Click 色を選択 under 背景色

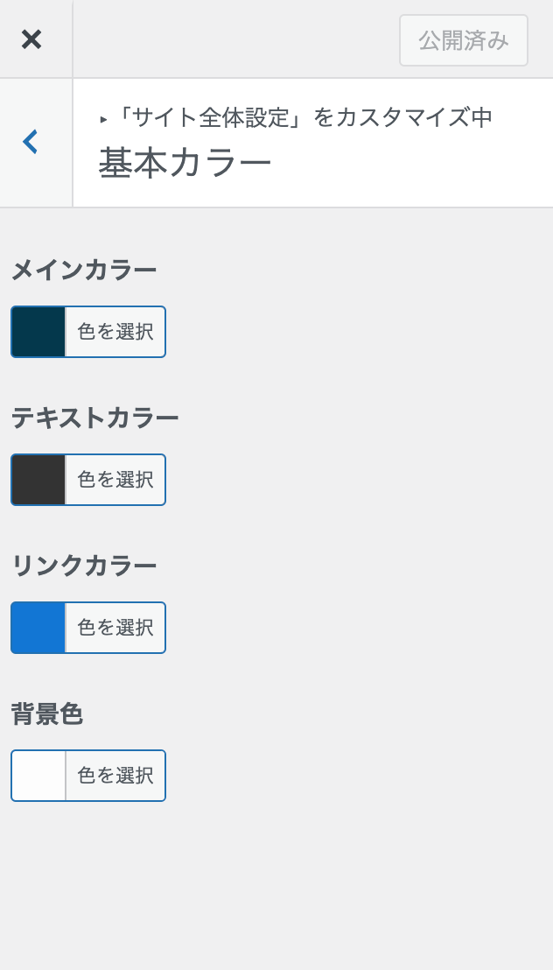[x=115, y=776]
